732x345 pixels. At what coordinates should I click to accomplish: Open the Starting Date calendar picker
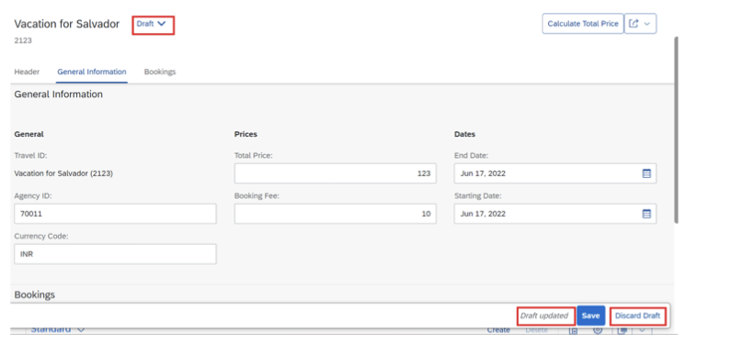[646, 214]
